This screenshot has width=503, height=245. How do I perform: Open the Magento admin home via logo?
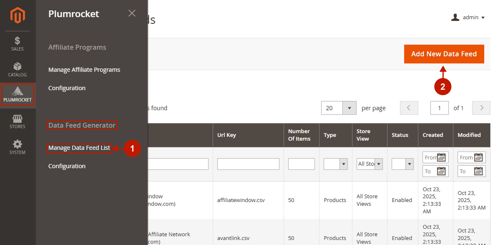click(x=17, y=15)
